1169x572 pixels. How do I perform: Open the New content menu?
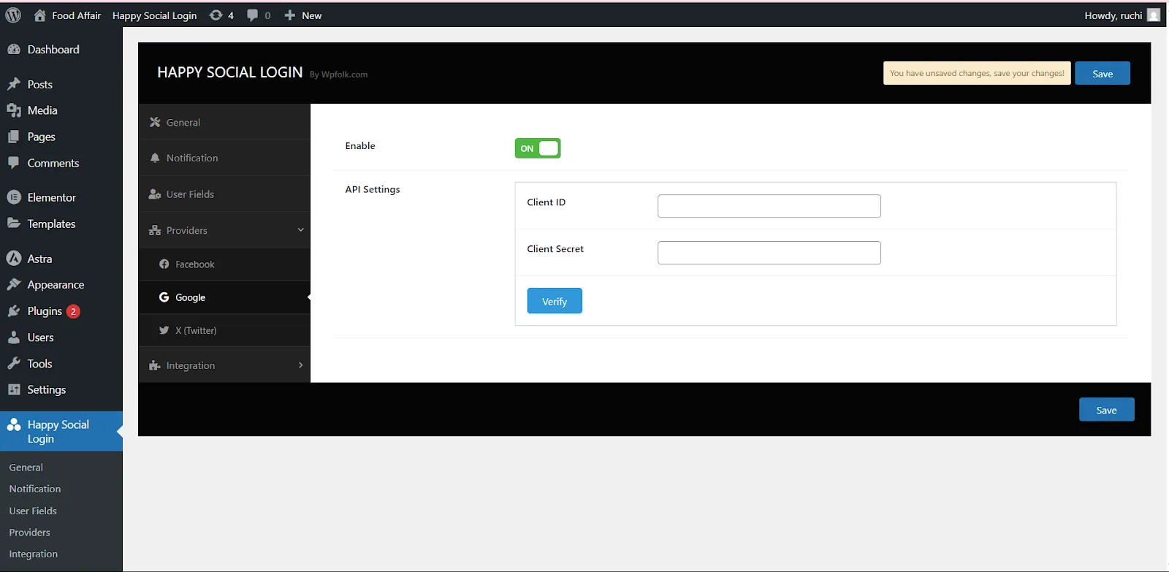[x=303, y=15]
